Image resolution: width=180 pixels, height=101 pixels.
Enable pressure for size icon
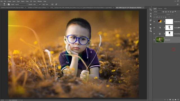(x=56, y=4)
